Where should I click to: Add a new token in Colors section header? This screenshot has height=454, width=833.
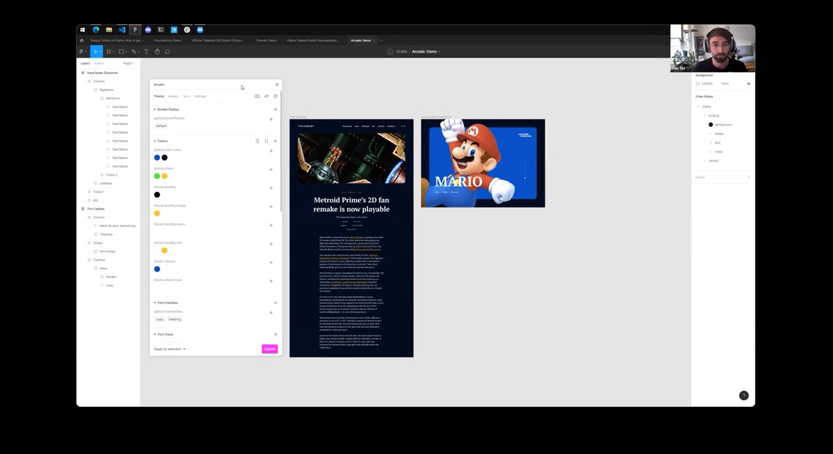point(276,141)
